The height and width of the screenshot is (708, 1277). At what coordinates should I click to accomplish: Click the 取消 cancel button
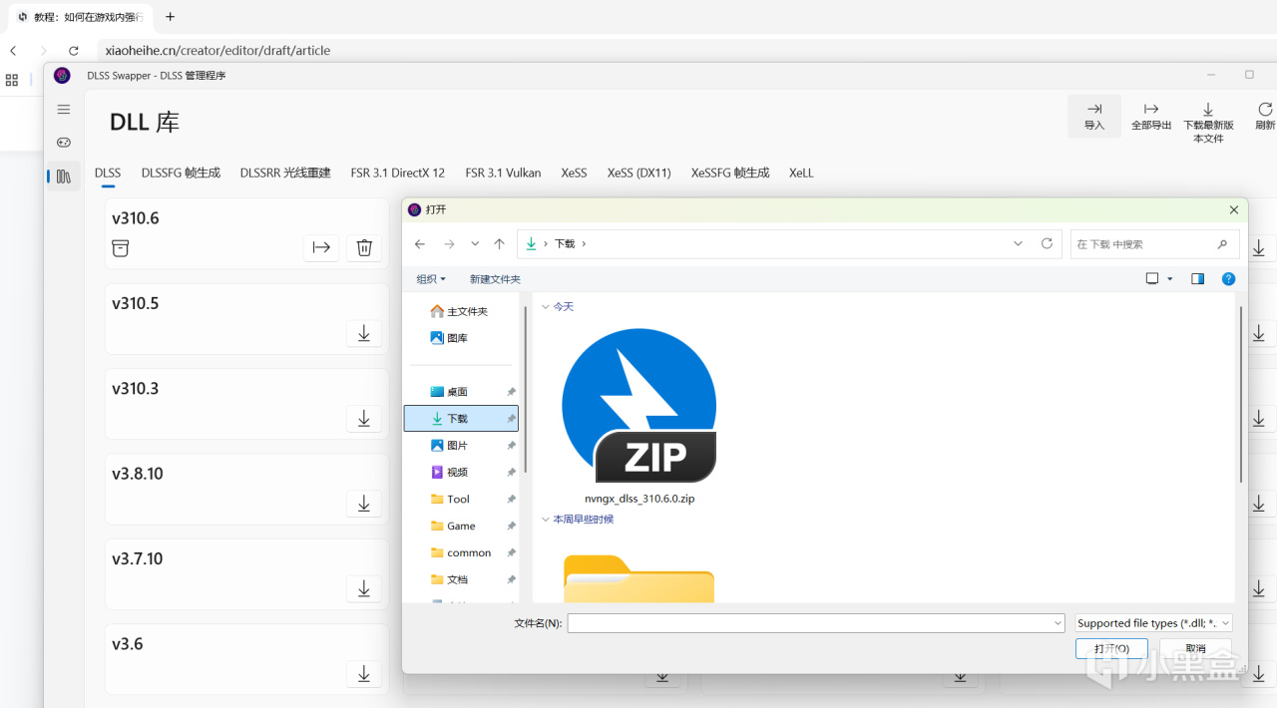[1195, 649]
